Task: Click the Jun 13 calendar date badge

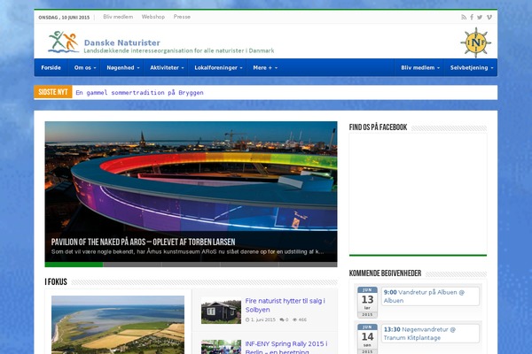Action: click(367, 302)
